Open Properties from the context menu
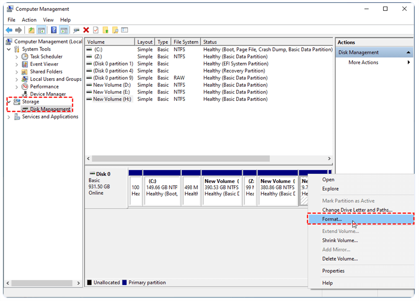The width and height of the screenshot is (419, 301). tap(333, 271)
